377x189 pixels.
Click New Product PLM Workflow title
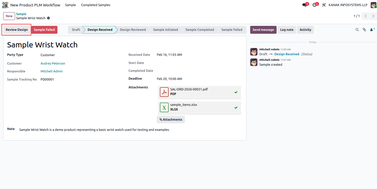point(35,5)
